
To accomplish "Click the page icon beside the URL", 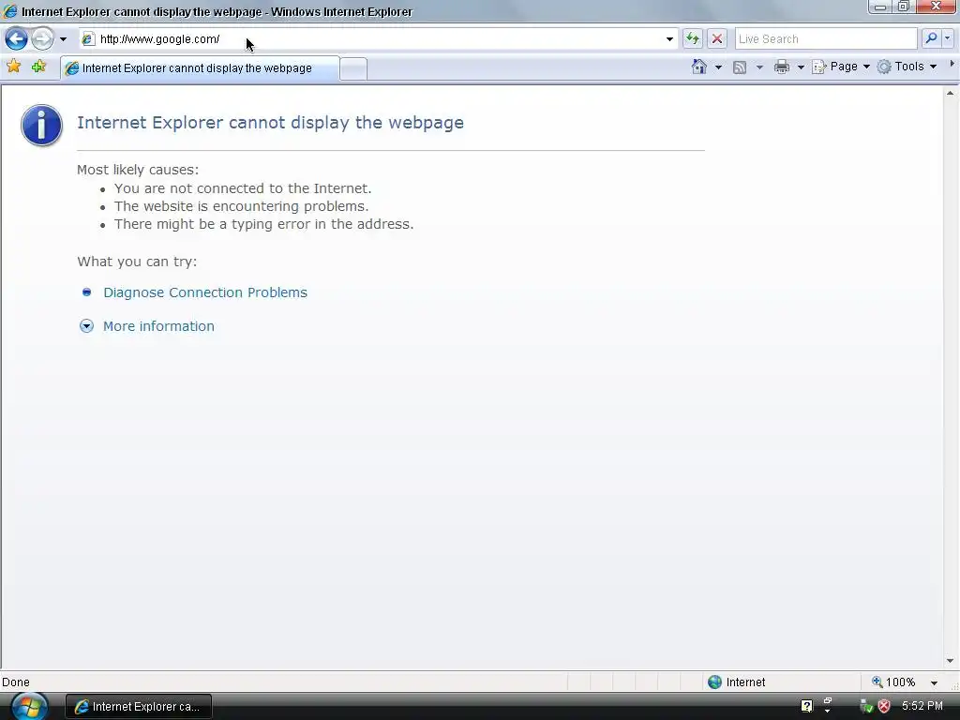I will pos(88,39).
